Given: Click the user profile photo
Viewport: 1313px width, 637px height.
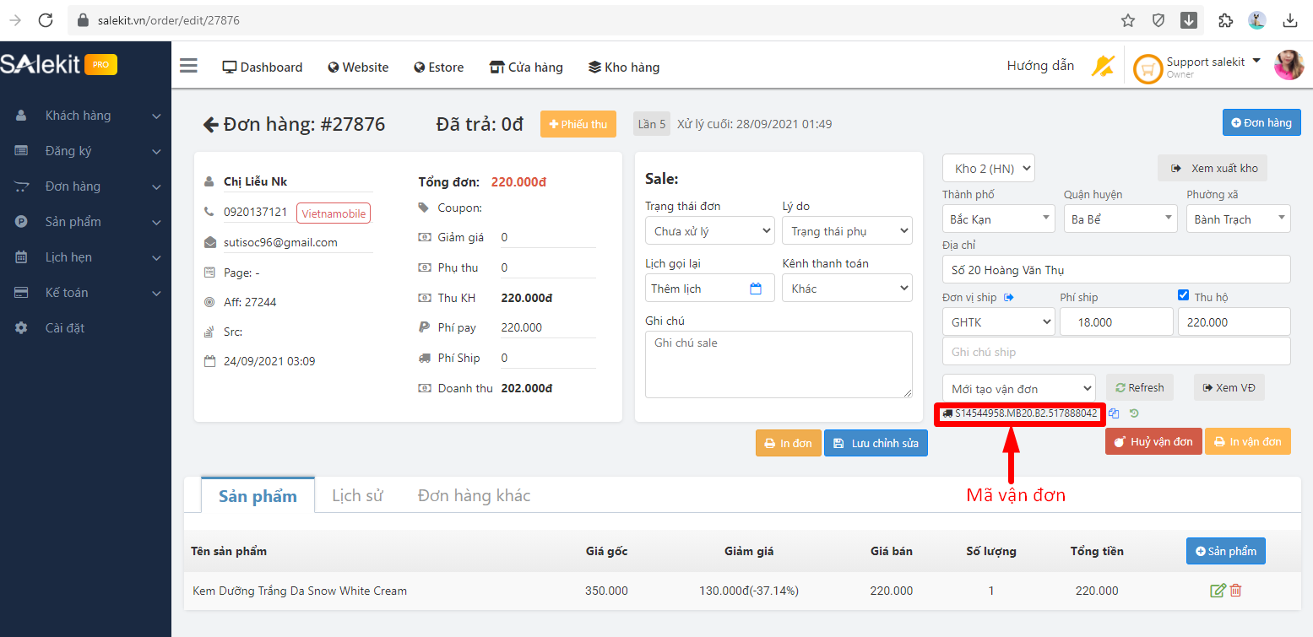Looking at the screenshot, I should tap(1289, 65).
